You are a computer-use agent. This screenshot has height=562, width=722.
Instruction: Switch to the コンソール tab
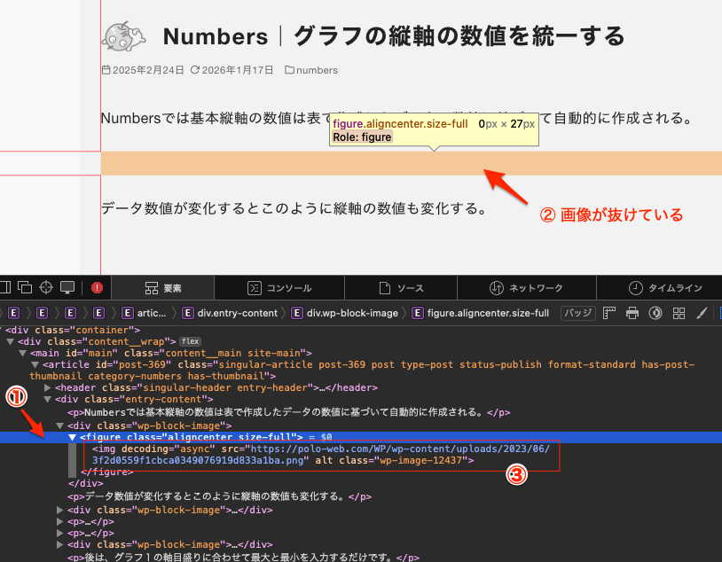pos(279,287)
